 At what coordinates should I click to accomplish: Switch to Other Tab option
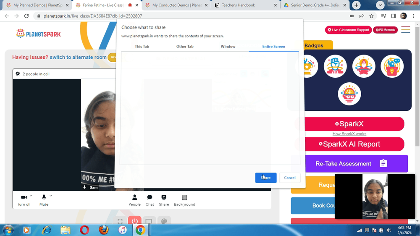click(185, 46)
